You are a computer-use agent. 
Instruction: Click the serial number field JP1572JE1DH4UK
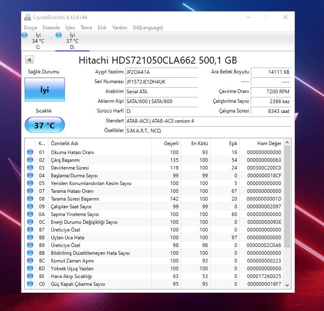162,82
